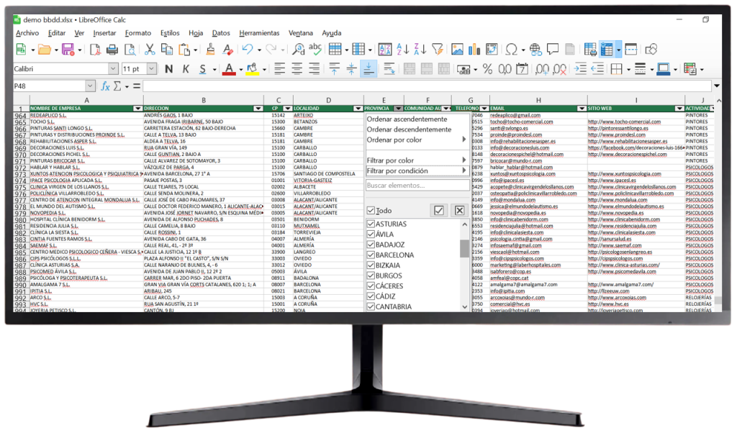This screenshot has width=737, height=433.
Task: Select the Cut scissors icon
Action: click(150, 49)
